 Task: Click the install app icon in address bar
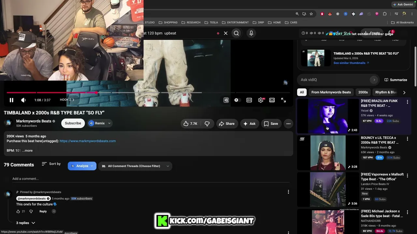coord(304,14)
